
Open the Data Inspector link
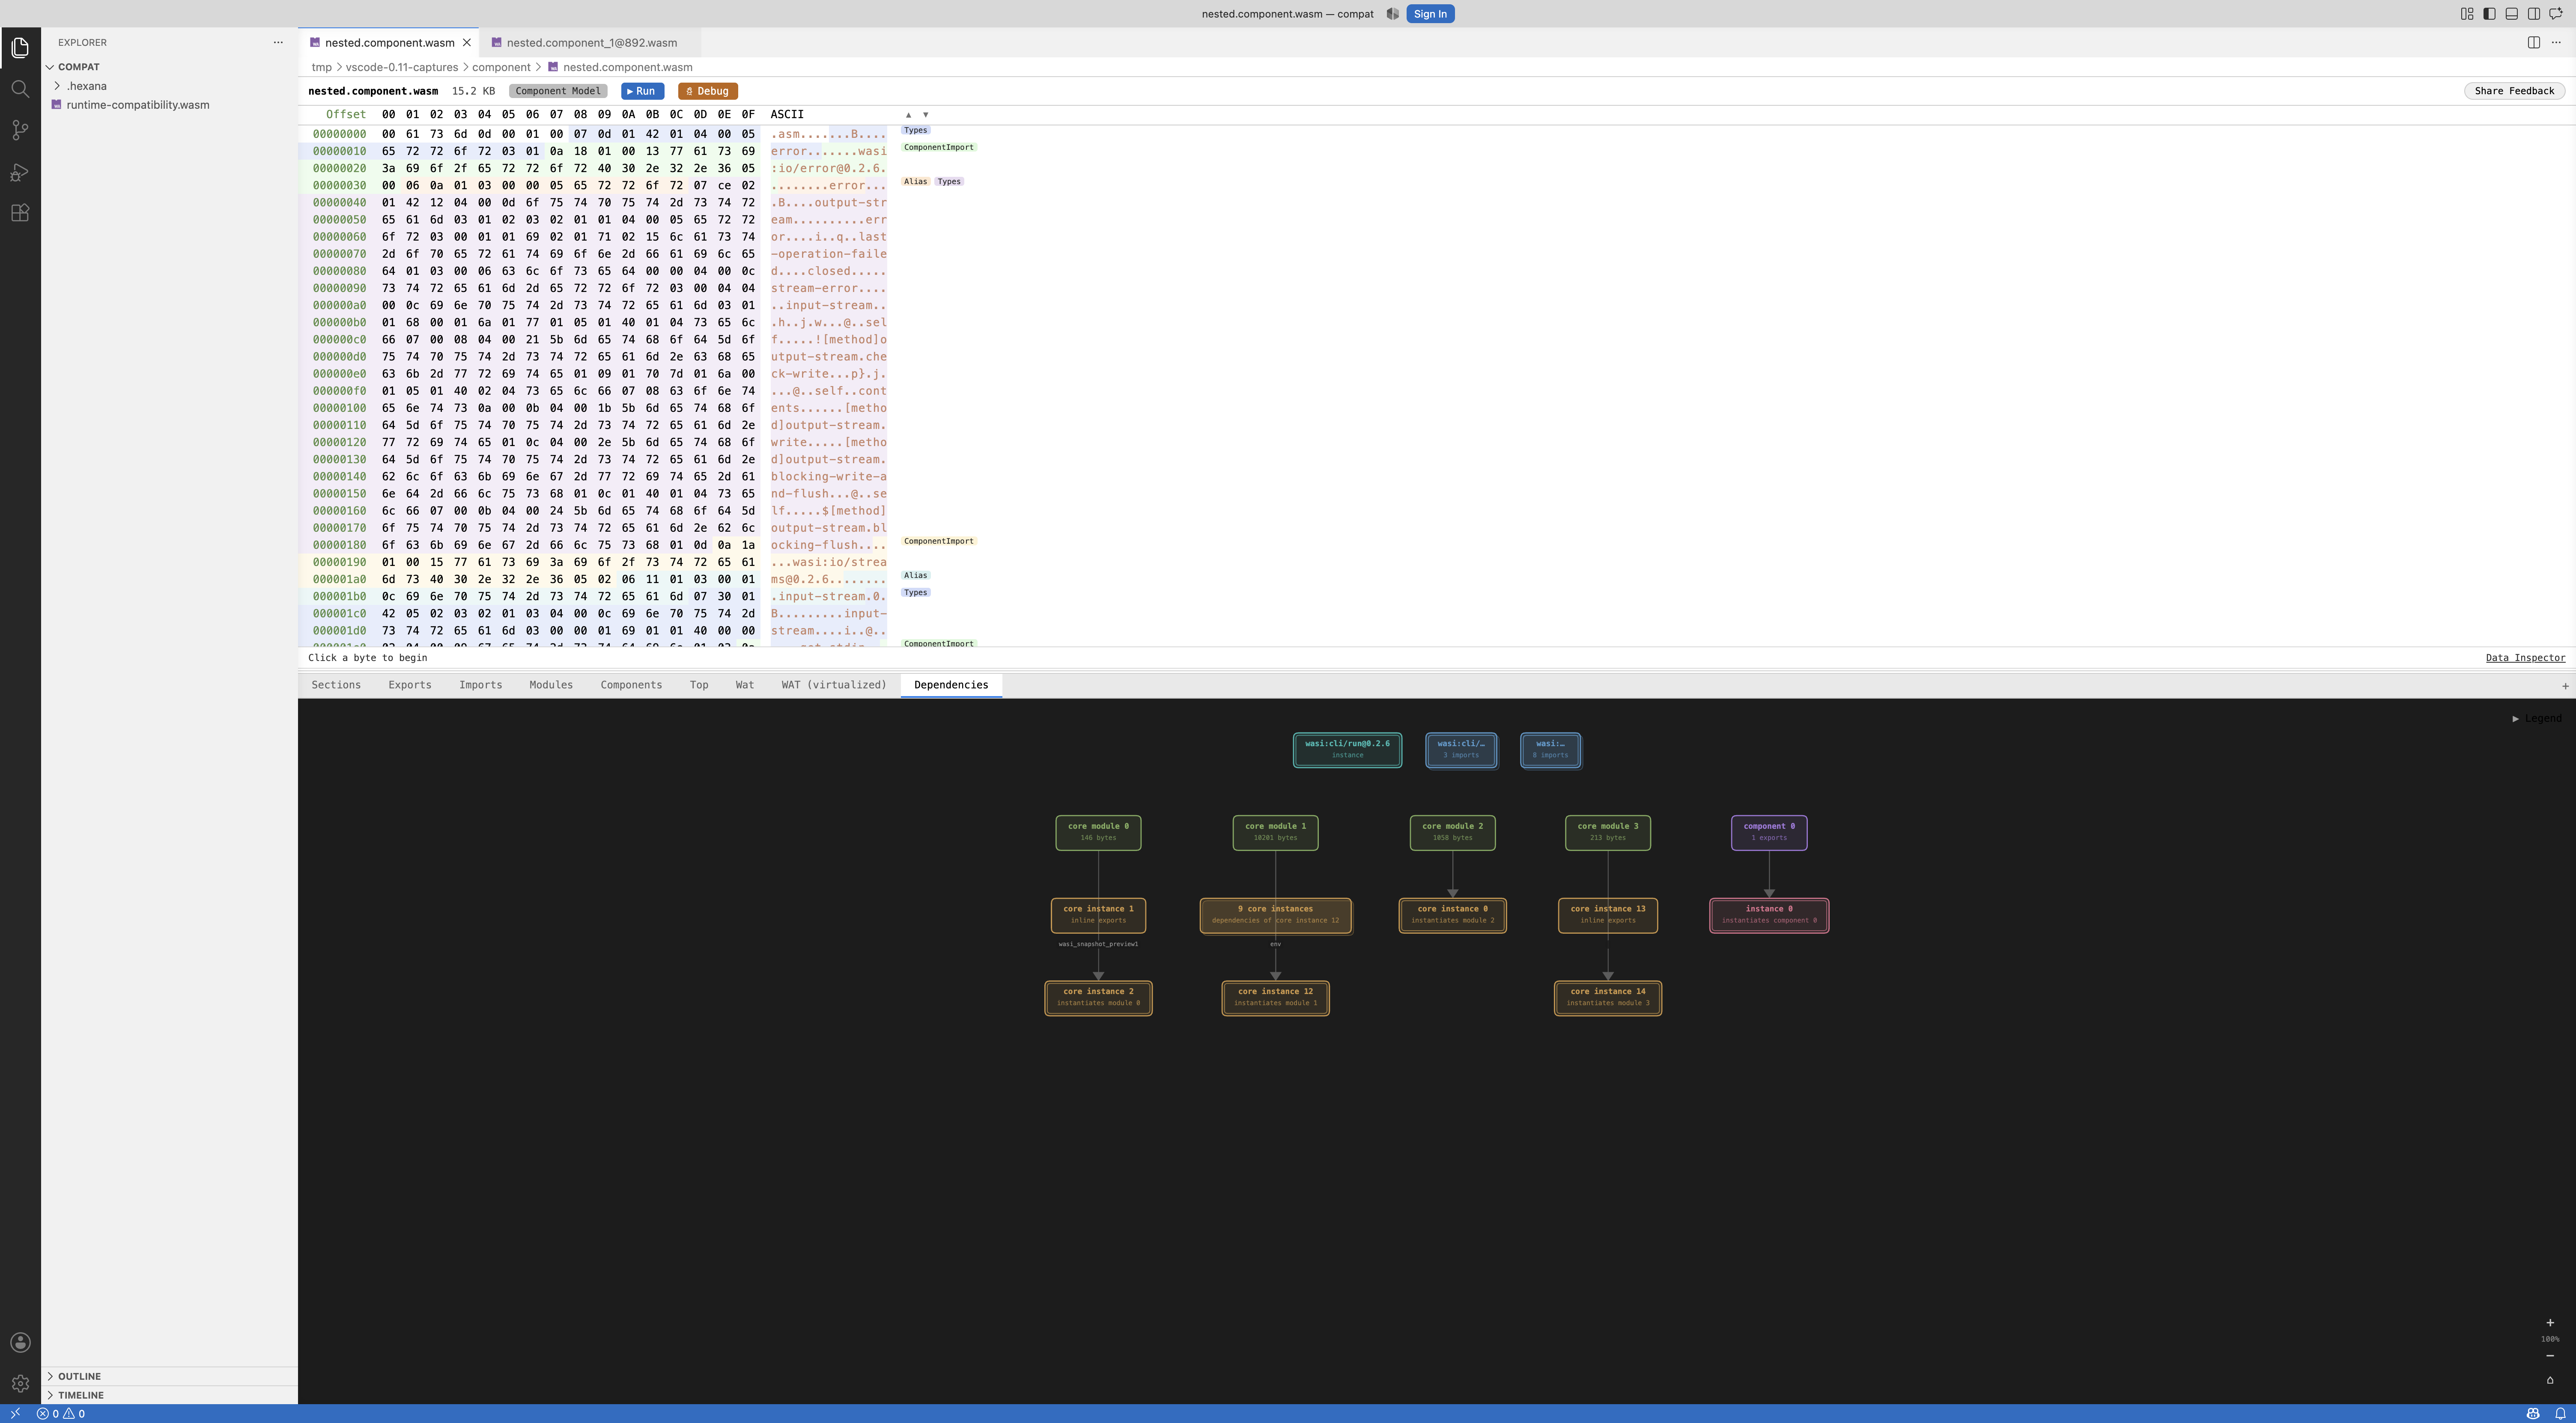(2525, 658)
